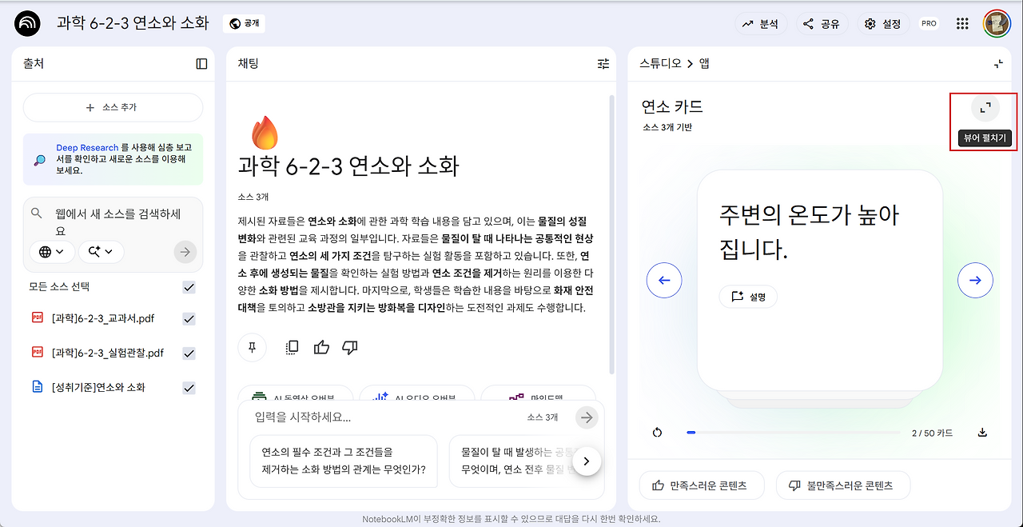Open the 공유 share button

(822, 24)
